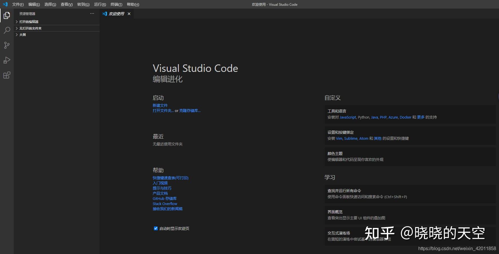This screenshot has width=499, height=254.
Task: Open the 选择(S) menu
Action: click(50, 4)
